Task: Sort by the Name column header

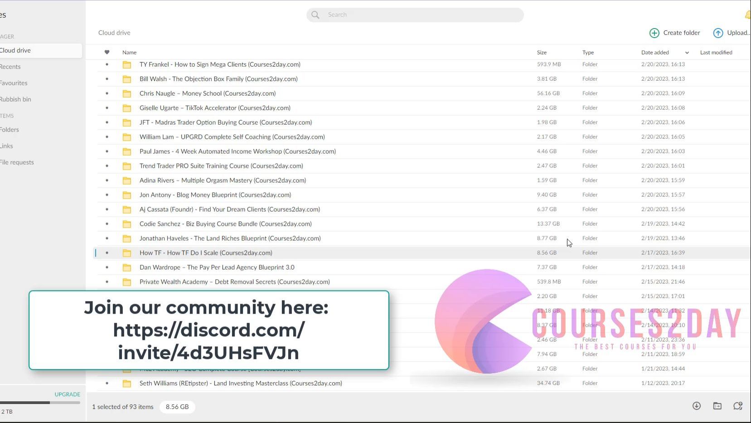Action: click(x=129, y=53)
